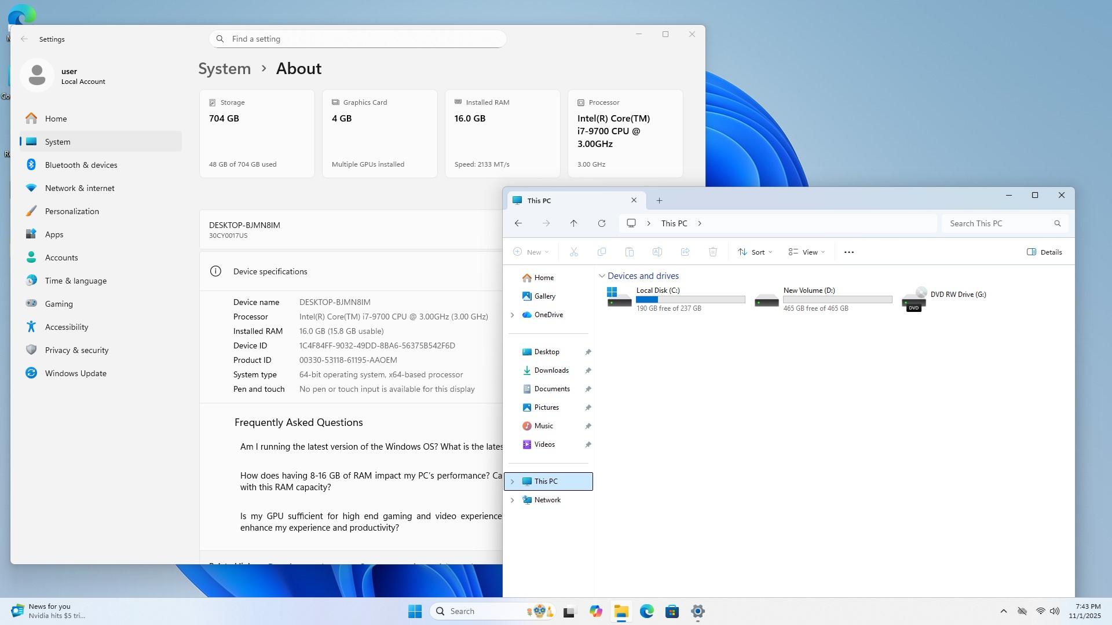Launch Copilot from the taskbar
Screen dimensions: 1112x625
595,611
